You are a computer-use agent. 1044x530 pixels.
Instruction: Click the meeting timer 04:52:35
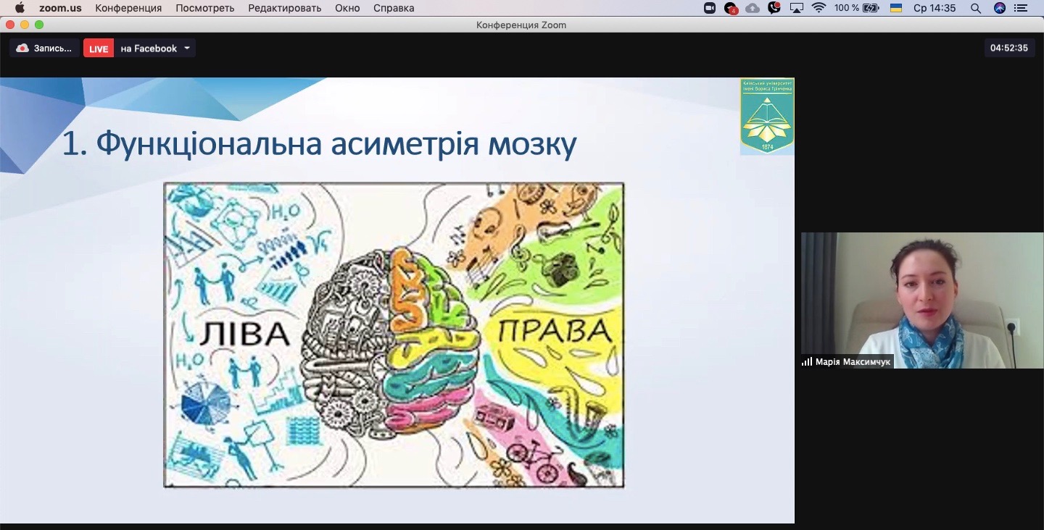coord(1009,49)
